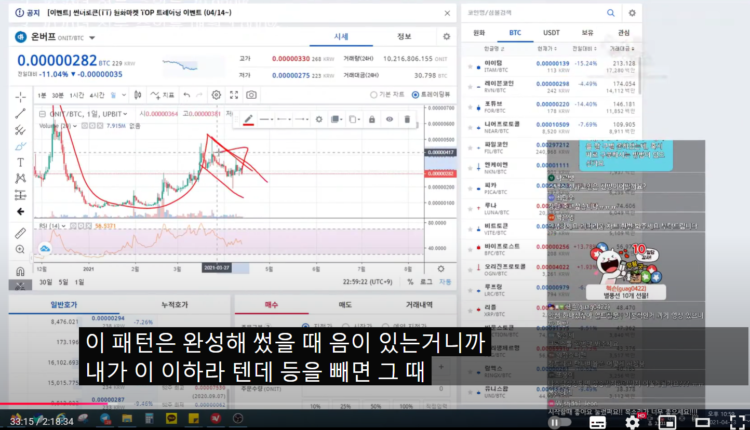Image resolution: width=750 pixels, height=430 pixels.
Task: Open candlestick chart type selector
Action: (x=138, y=95)
